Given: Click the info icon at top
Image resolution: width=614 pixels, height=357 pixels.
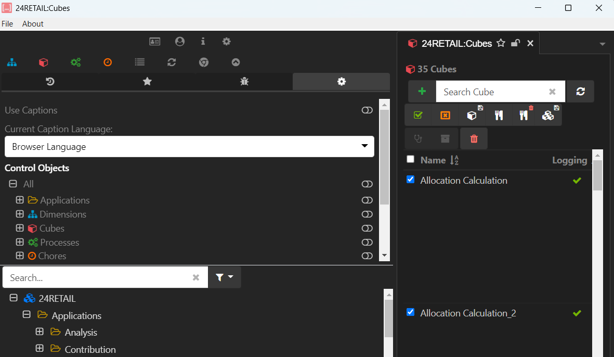Looking at the screenshot, I should [203, 42].
